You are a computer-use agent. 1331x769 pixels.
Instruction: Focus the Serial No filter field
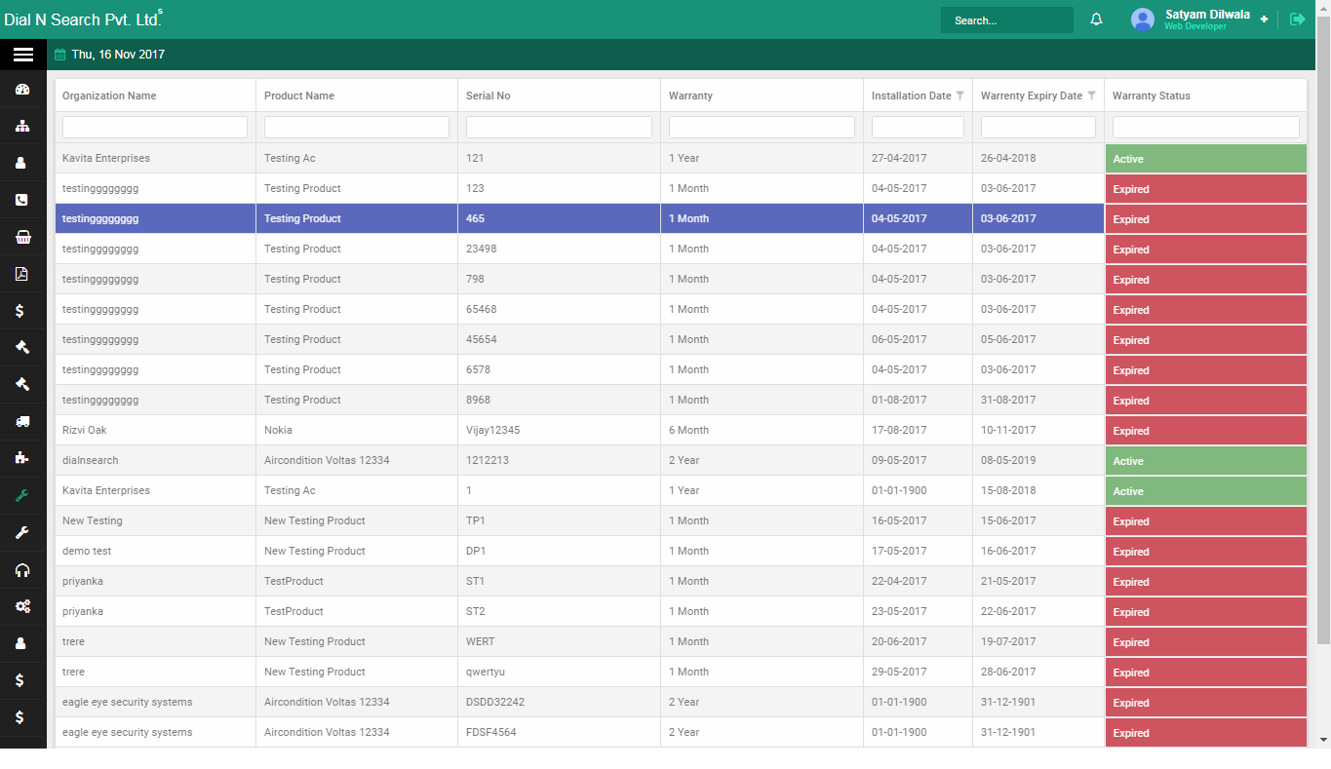[x=559, y=127]
